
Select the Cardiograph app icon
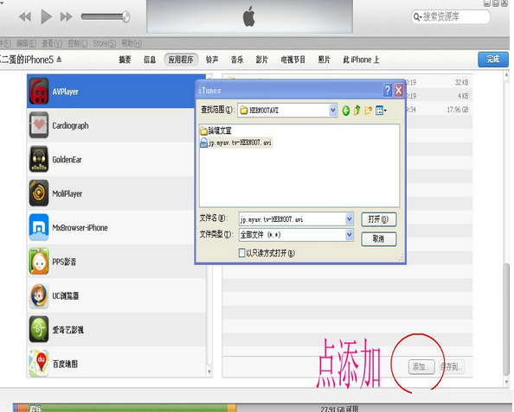(39, 125)
